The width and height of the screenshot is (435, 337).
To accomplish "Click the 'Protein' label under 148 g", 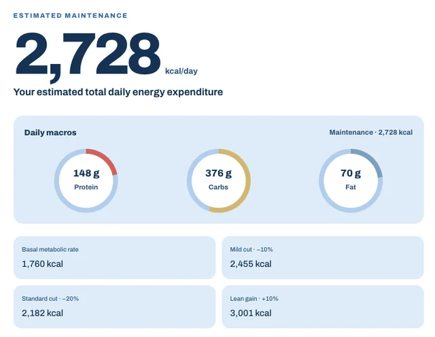I will pyautogui.click(x=86, y=187).
